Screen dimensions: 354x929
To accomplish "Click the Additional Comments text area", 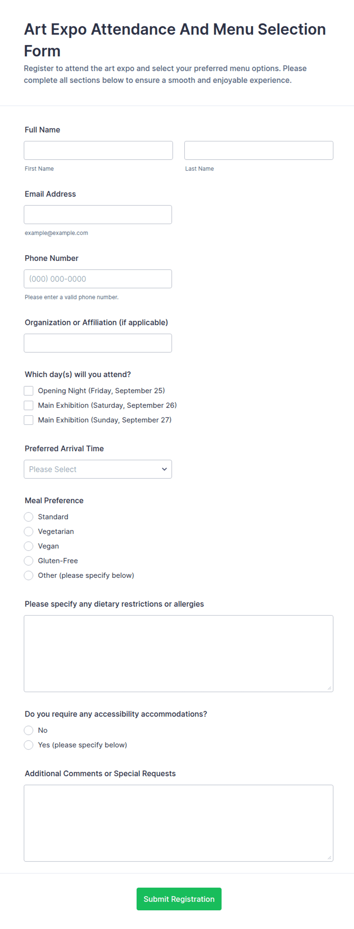I will coord(179,823).
